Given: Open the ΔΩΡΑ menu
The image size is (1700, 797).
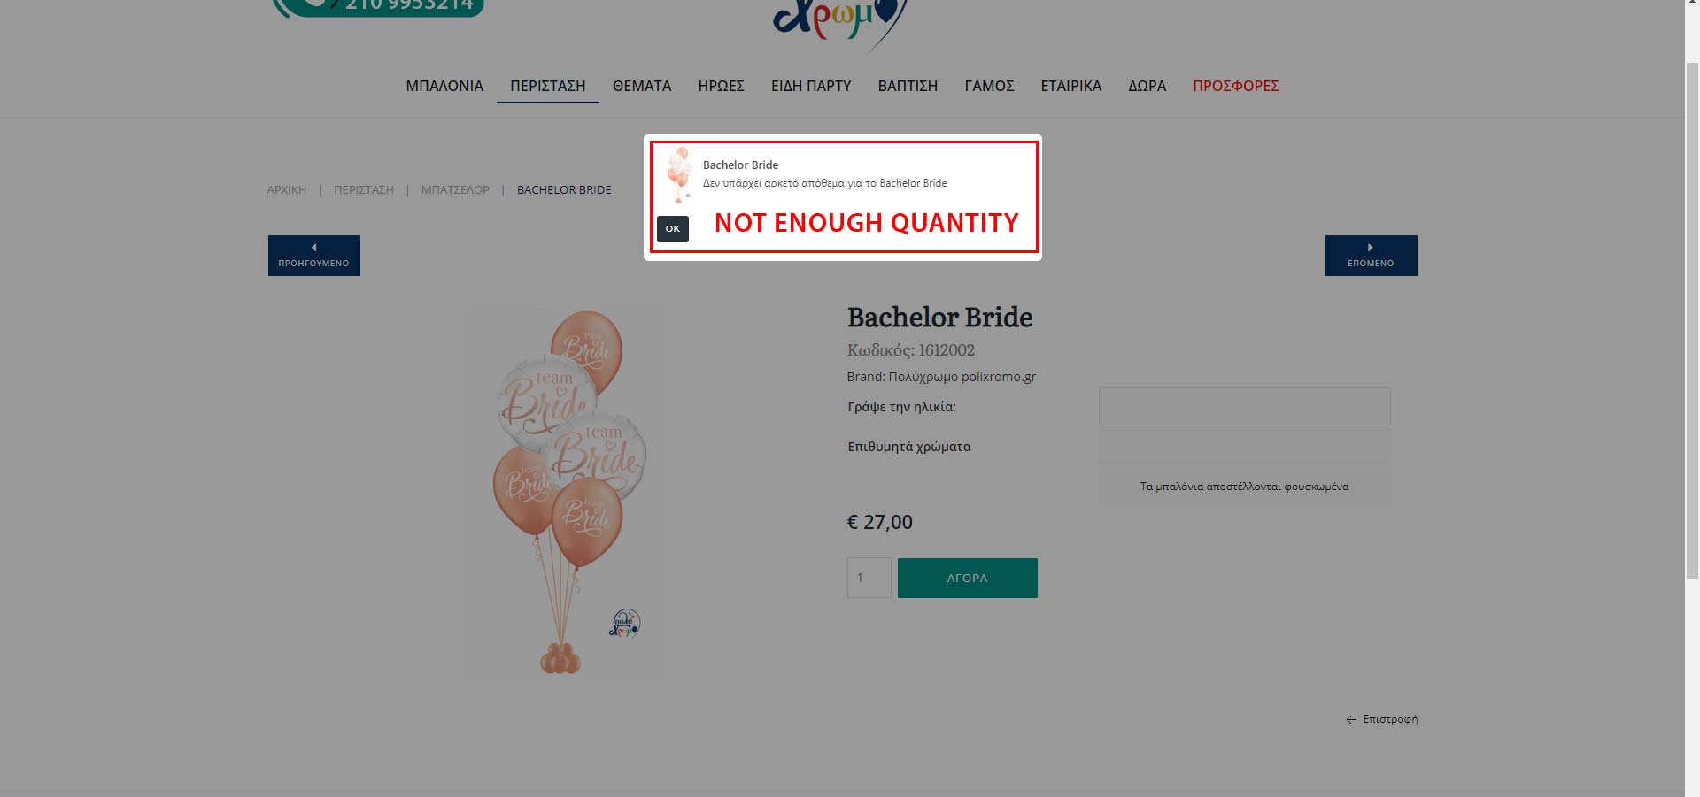Looking at the screenshot, I should [x=1147, y=86].
